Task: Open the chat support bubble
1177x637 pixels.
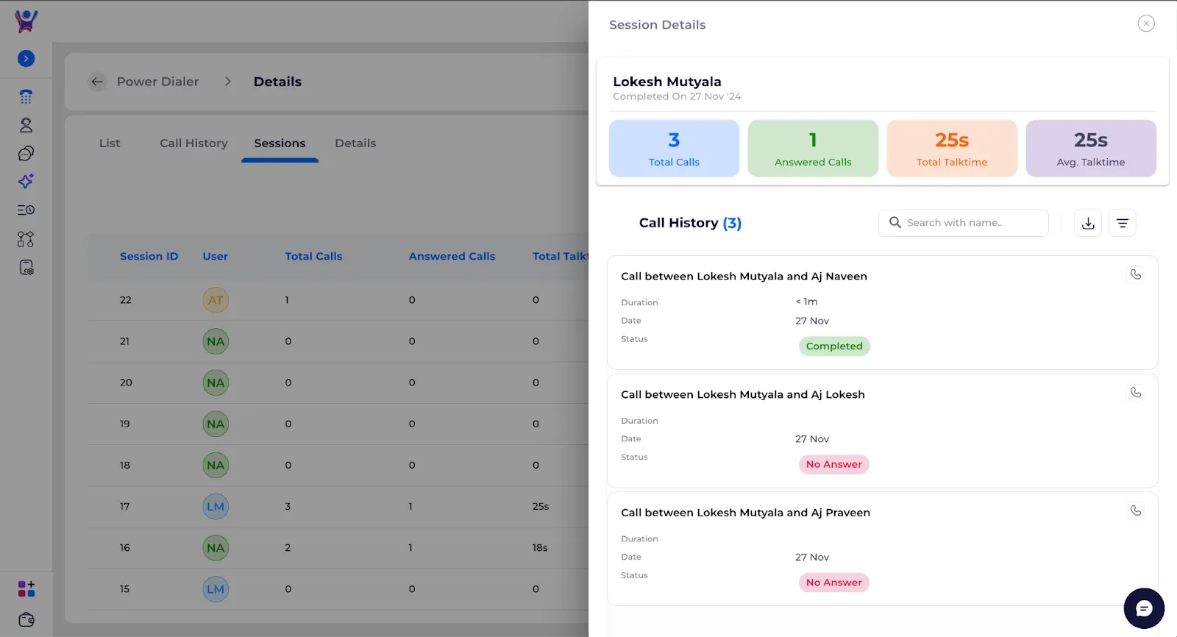Action: coord(1144,608)
